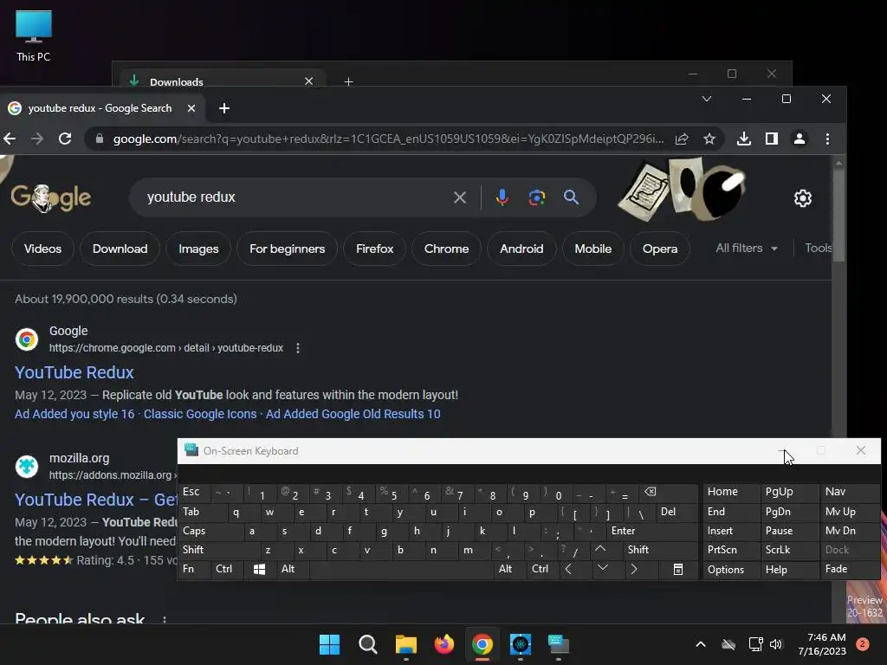
Task: Toggle Fn key on On-Screen Keyboard
Action: pyautogui.click(x=195, y=569)
